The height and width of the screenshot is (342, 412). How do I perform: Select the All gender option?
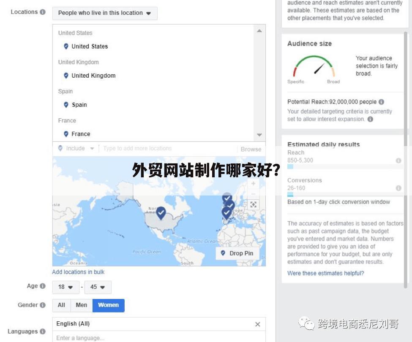[61, 305]
